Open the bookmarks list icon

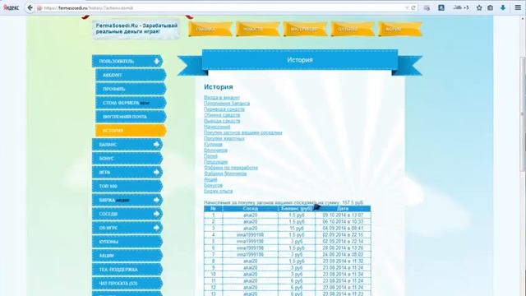(x=490, y=7)
